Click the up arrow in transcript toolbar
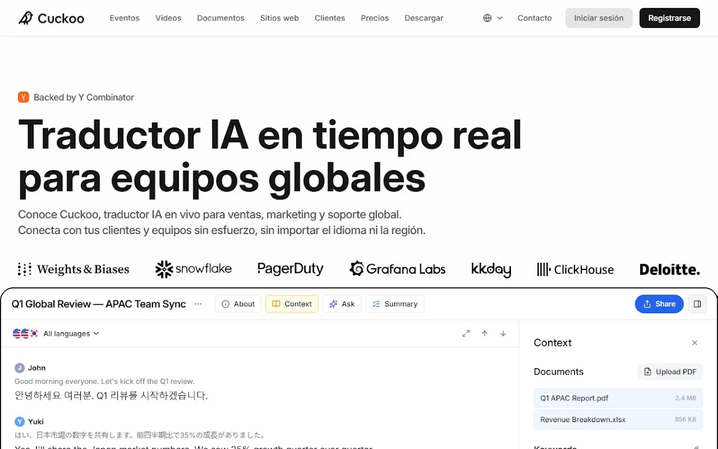Image resolution: width=718 pixels, height=449 pixels. [x=485, y=333]
